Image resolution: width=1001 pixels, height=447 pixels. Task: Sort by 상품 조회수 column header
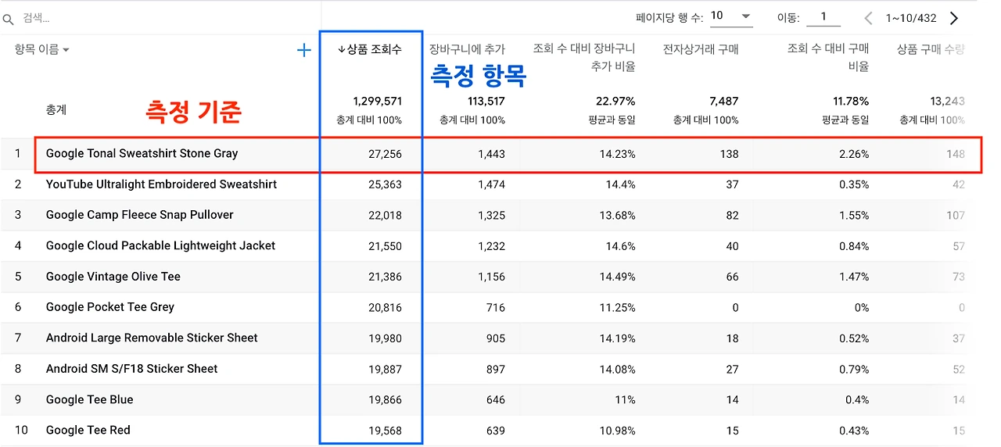coord(370,50)
